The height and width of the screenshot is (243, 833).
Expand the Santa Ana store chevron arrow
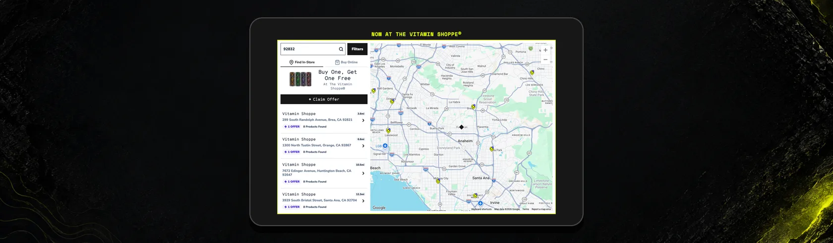363,201
